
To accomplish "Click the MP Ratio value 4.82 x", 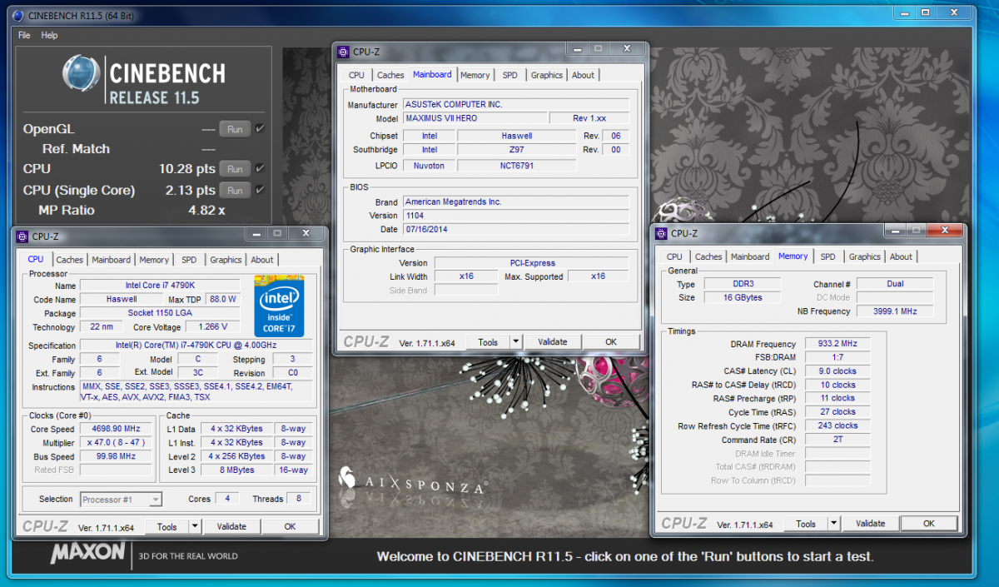I will tap(206, 211).
